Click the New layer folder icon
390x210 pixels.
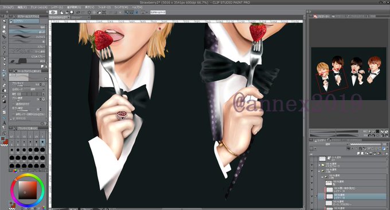click(366, 154)
